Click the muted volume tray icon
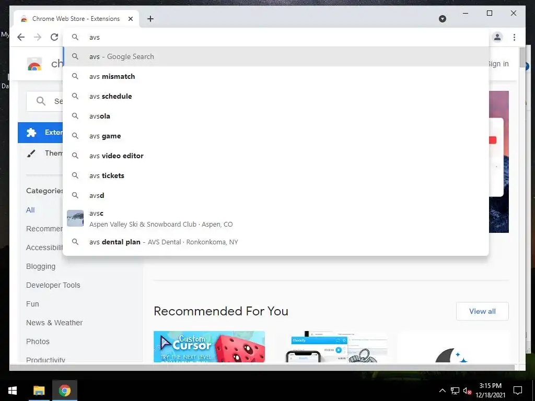Image resolution: width=535 pixels, height=401 pixels. point(467,391)
